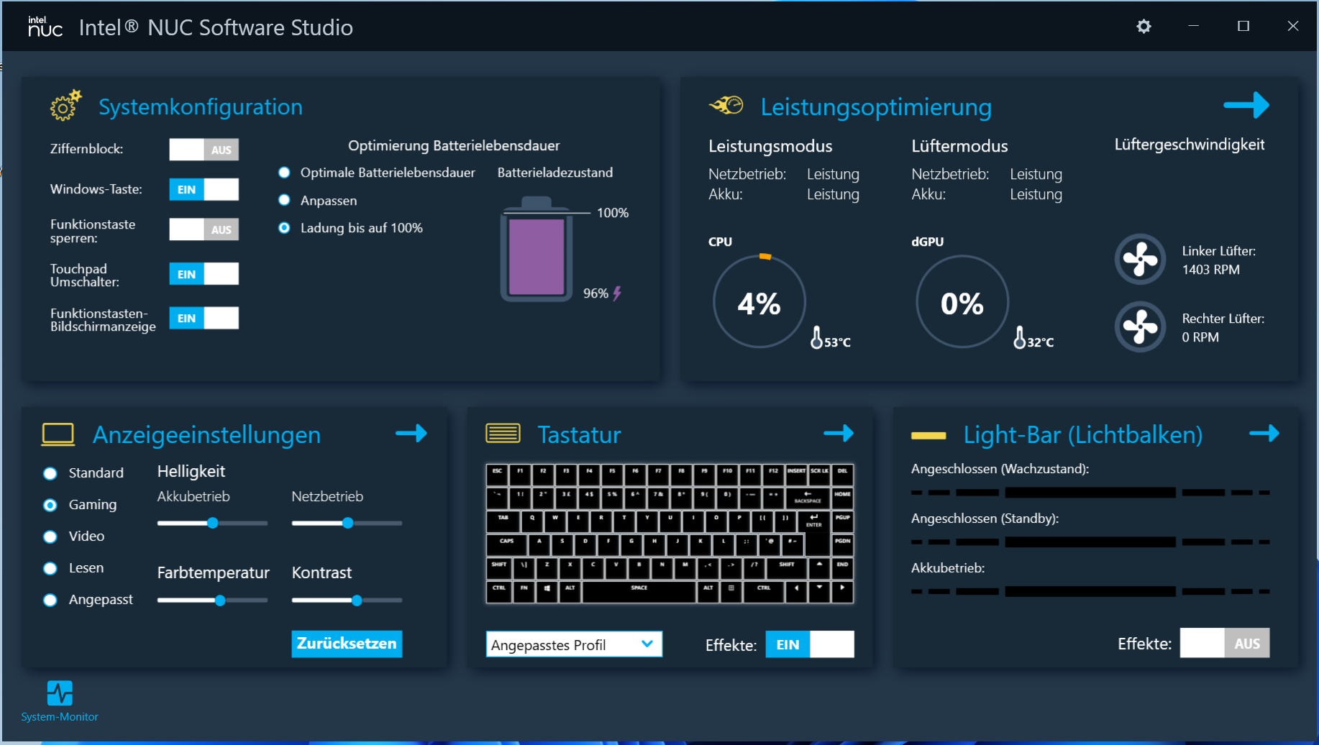Image resolution: width=1319 pixels, height=745 pixels.
Task: Toggle Funktionstasten-Bildschirmanzeige switch
Action: (204, 318)
